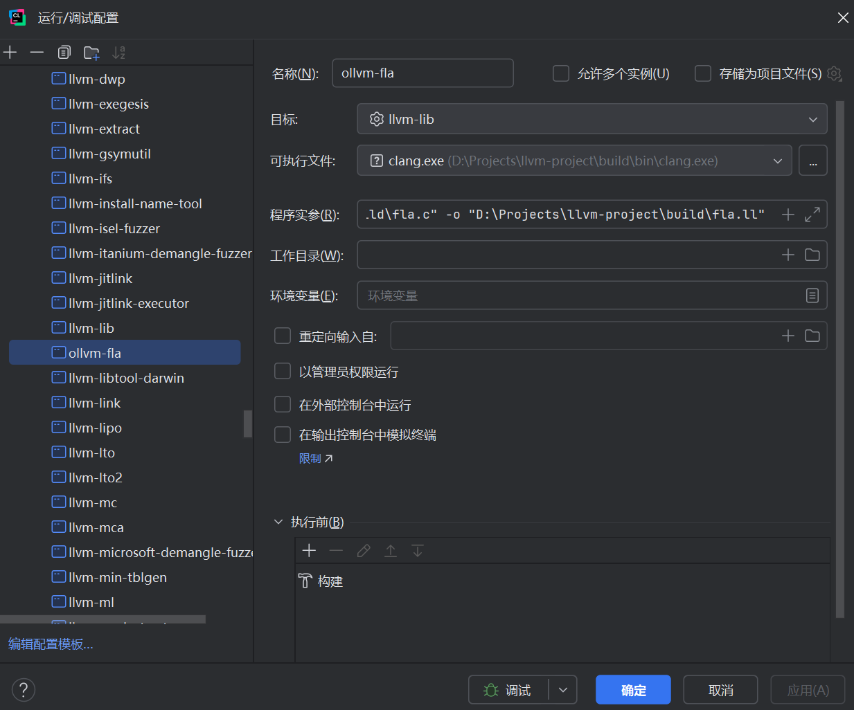Add a before-launch task
Screen dimensions: 854x710
pos(309,550)
